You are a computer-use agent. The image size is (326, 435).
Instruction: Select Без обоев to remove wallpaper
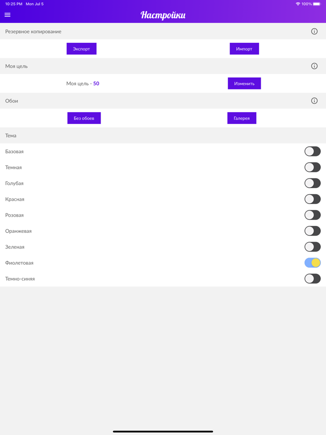84,118
